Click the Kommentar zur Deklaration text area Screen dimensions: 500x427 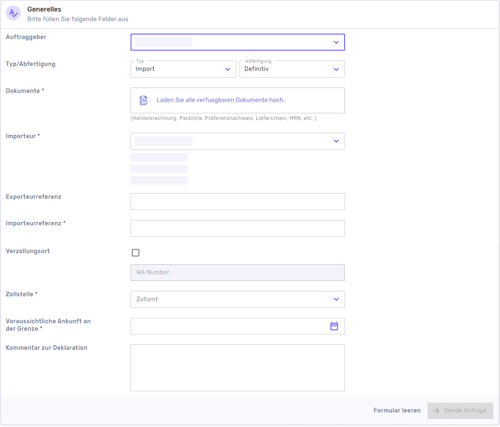[x=238, y=368]
